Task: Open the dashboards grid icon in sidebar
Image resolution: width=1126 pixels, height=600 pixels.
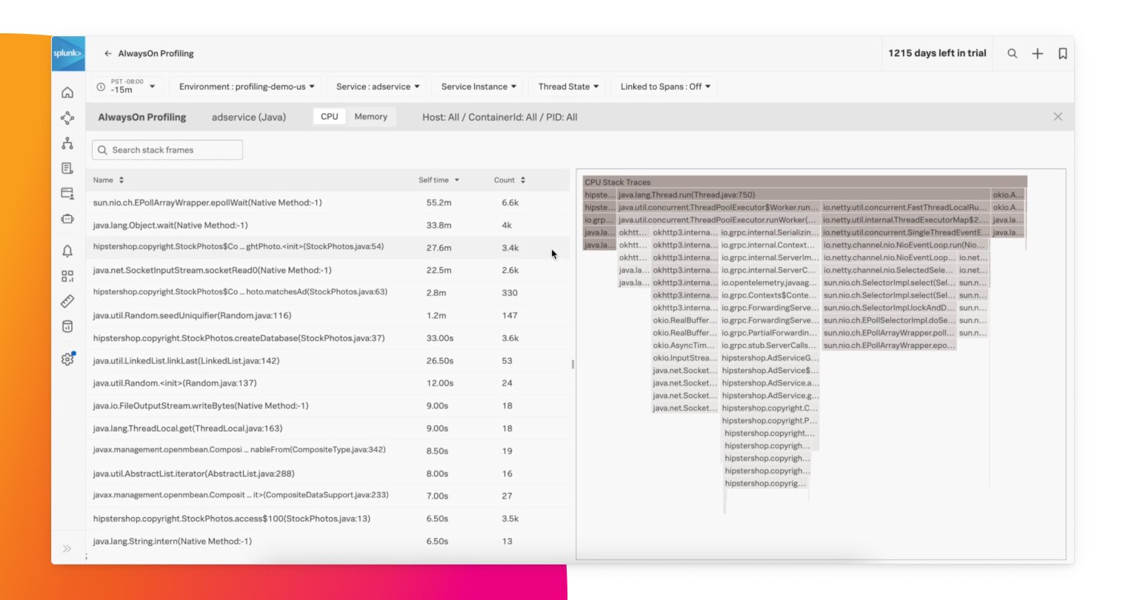Action: pyautogui.click(x=67, y=276)
